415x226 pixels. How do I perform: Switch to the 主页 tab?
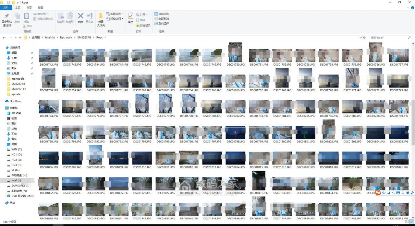tap(18, 7)
